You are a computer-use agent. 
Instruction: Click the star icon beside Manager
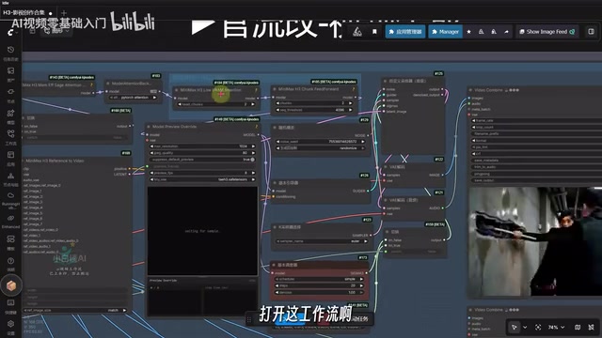coord(468,32)
